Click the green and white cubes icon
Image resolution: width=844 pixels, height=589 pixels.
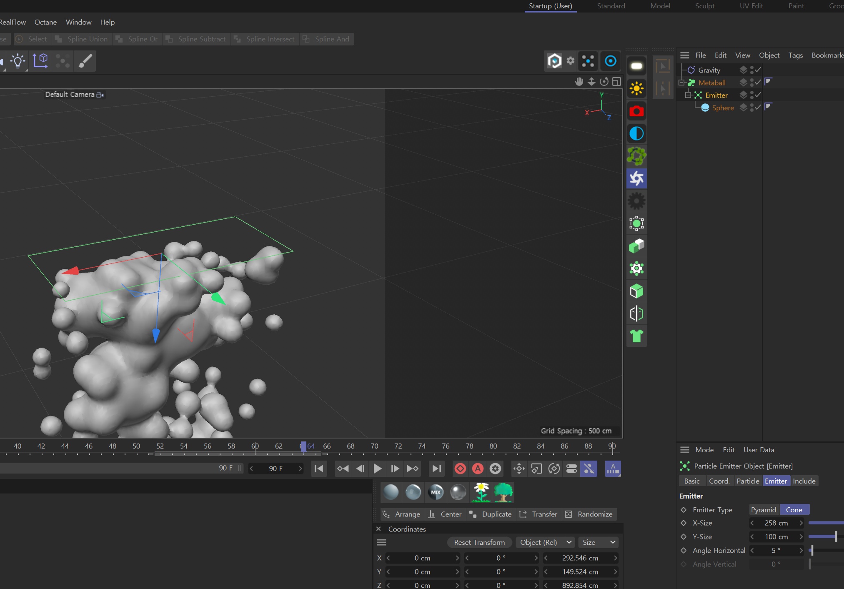636,246
